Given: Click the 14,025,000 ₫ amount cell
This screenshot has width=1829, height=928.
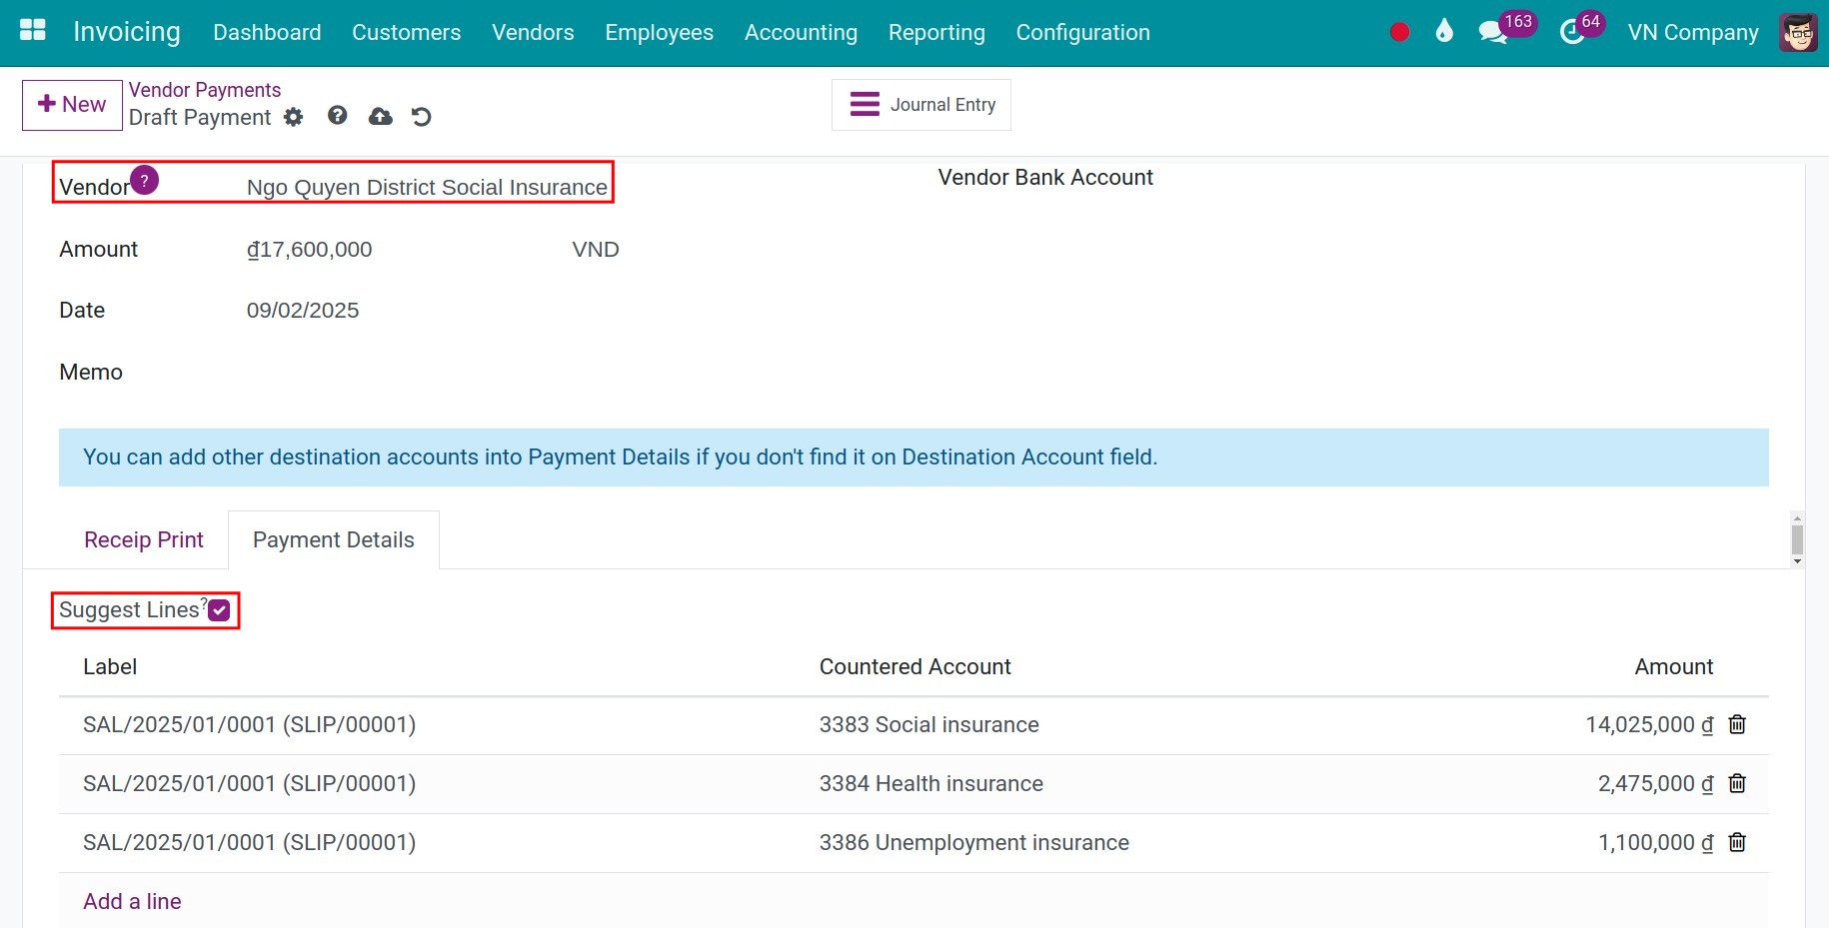Looking at the screenshot, I should click(x=1649, y=725).
